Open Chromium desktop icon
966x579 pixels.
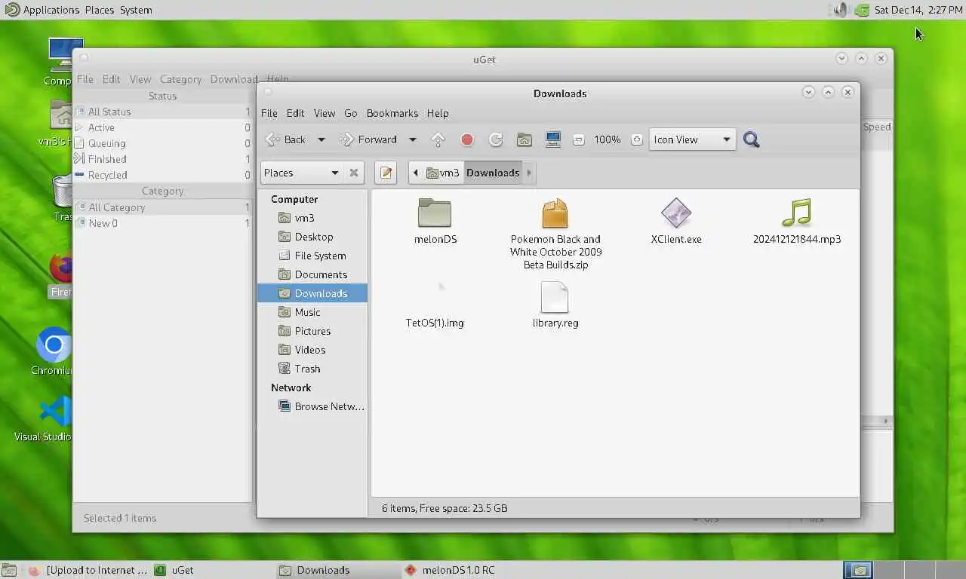[x=53, y=351]
